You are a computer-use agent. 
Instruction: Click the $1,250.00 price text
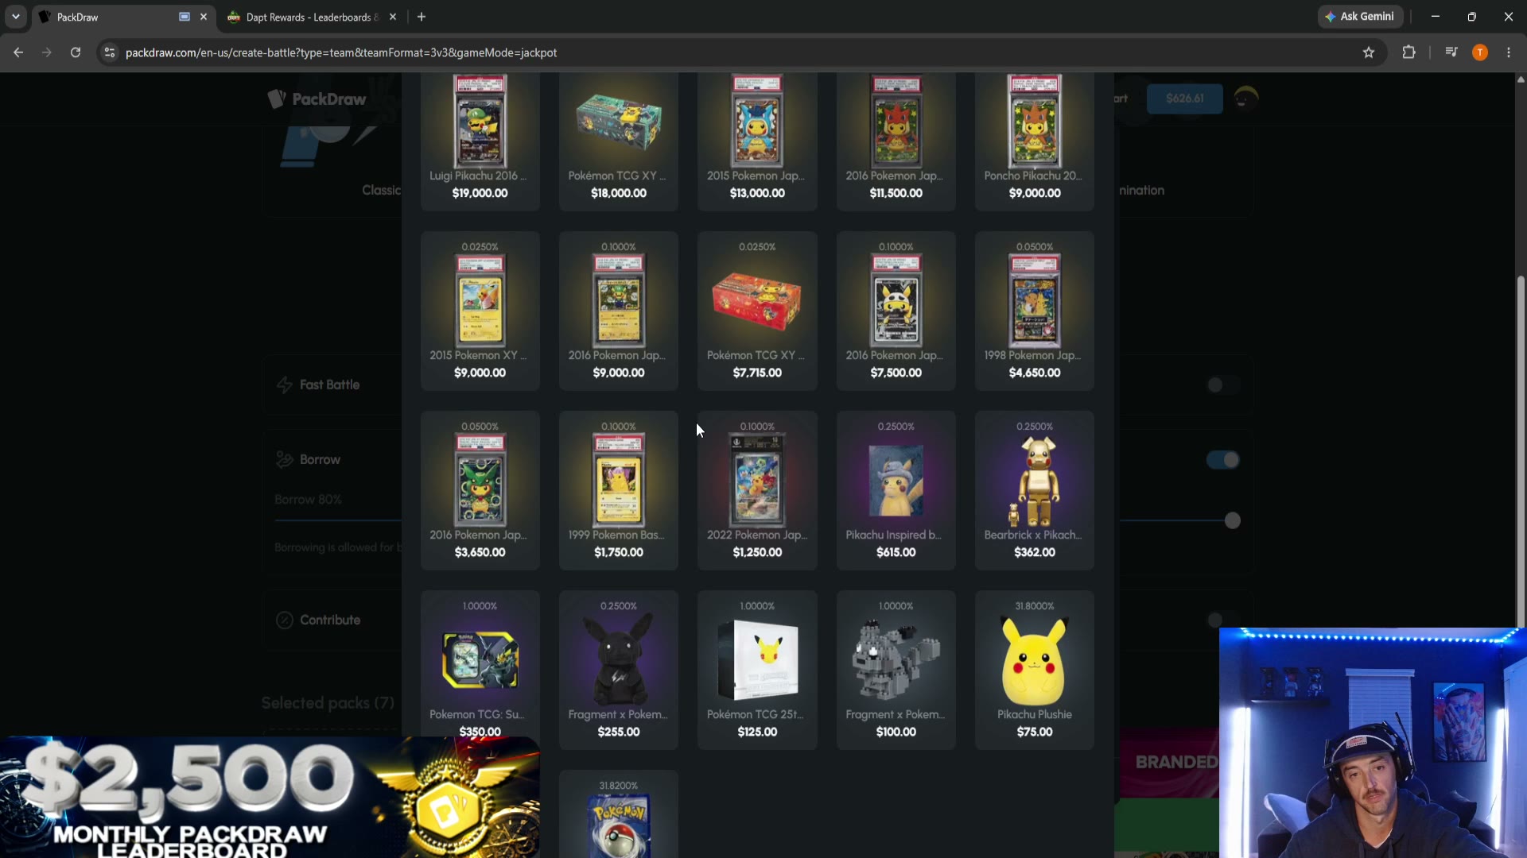pyautogui.click(x=757, y=552)
